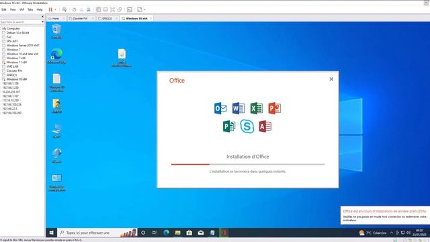Screen dimensions: 430x242
Task: Click the Word icon in Office installer
Action: click(x=239, y=108)
